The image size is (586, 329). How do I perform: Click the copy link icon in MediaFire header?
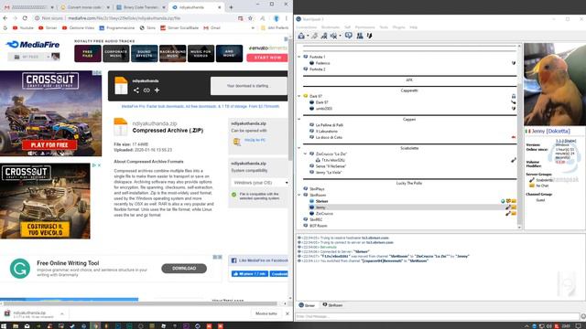click(146, 90)
